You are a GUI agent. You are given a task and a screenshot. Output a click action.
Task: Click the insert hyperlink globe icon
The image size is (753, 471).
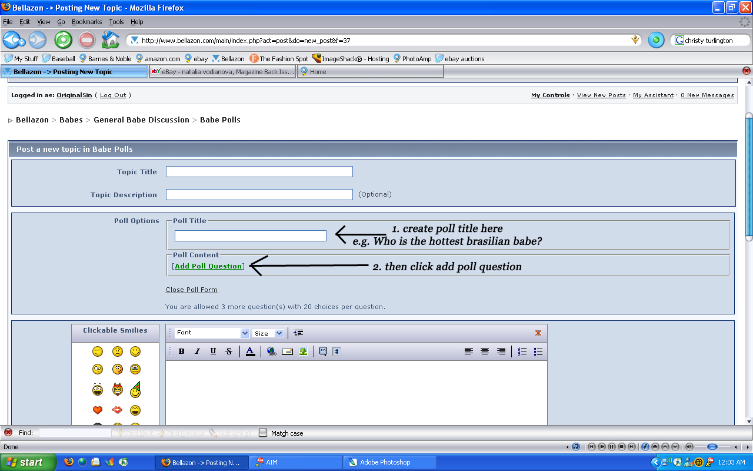click(x=271, y=351)
